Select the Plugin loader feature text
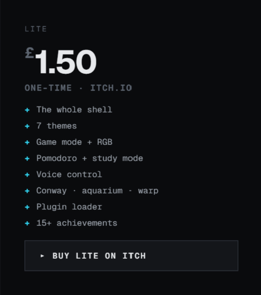This screenshot has width=261, height=295. pos(69,207)
